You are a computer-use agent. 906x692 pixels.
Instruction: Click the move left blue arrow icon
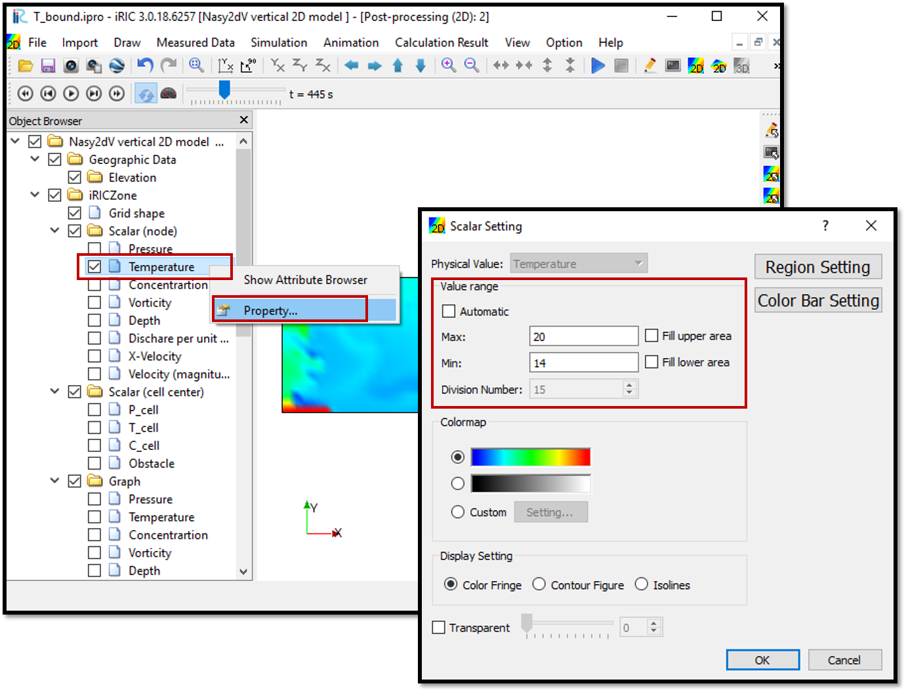coord(352,66)
